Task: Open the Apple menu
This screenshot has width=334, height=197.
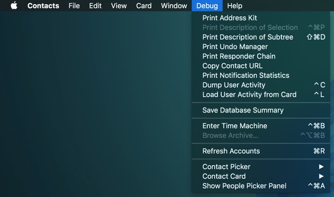Action: tap(14, 6)
